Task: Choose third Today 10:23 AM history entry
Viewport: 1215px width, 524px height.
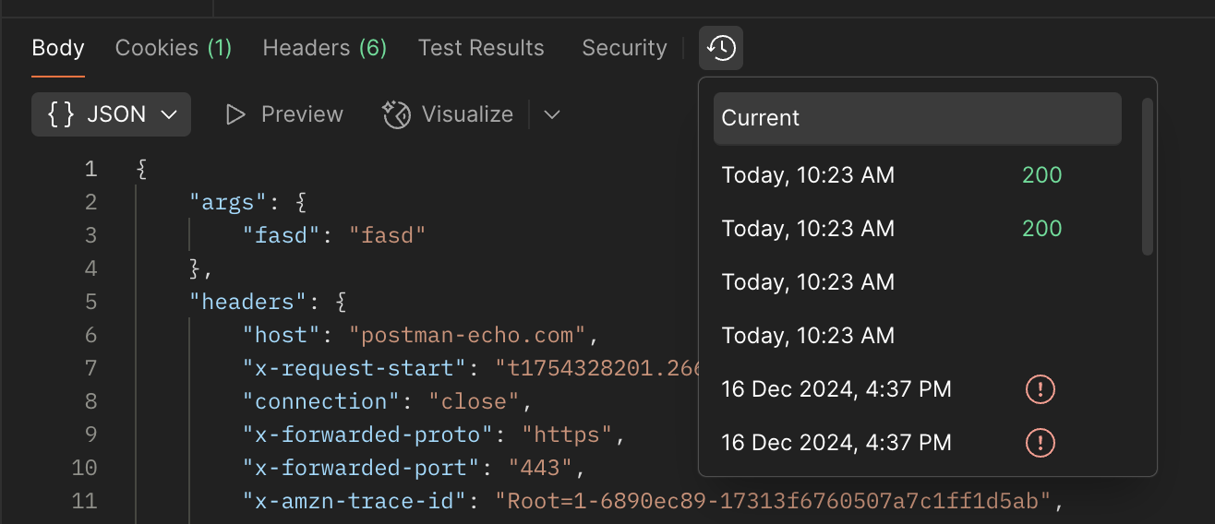Action: tap(808, 281)
